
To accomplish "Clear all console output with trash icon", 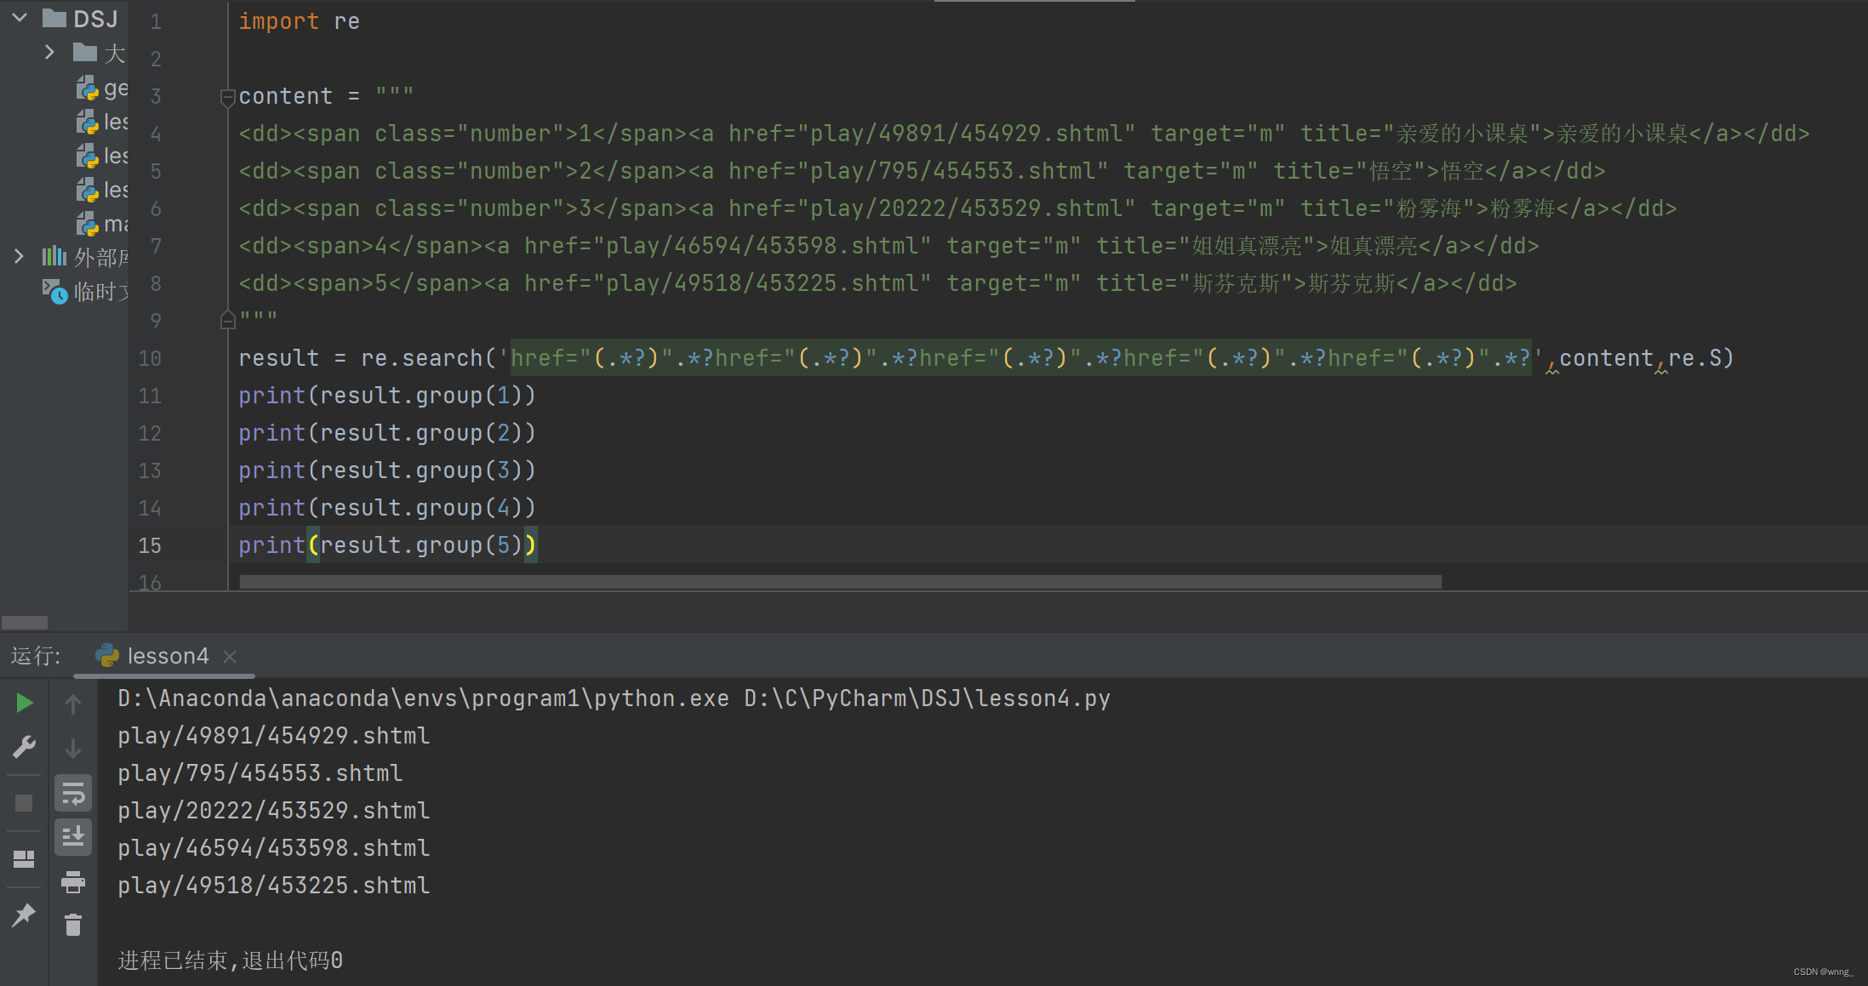I will point(73,924).
